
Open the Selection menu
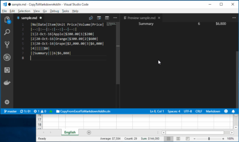[24, 11]
